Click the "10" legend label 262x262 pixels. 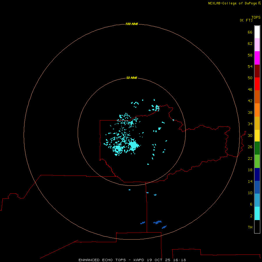coord(250,193)
